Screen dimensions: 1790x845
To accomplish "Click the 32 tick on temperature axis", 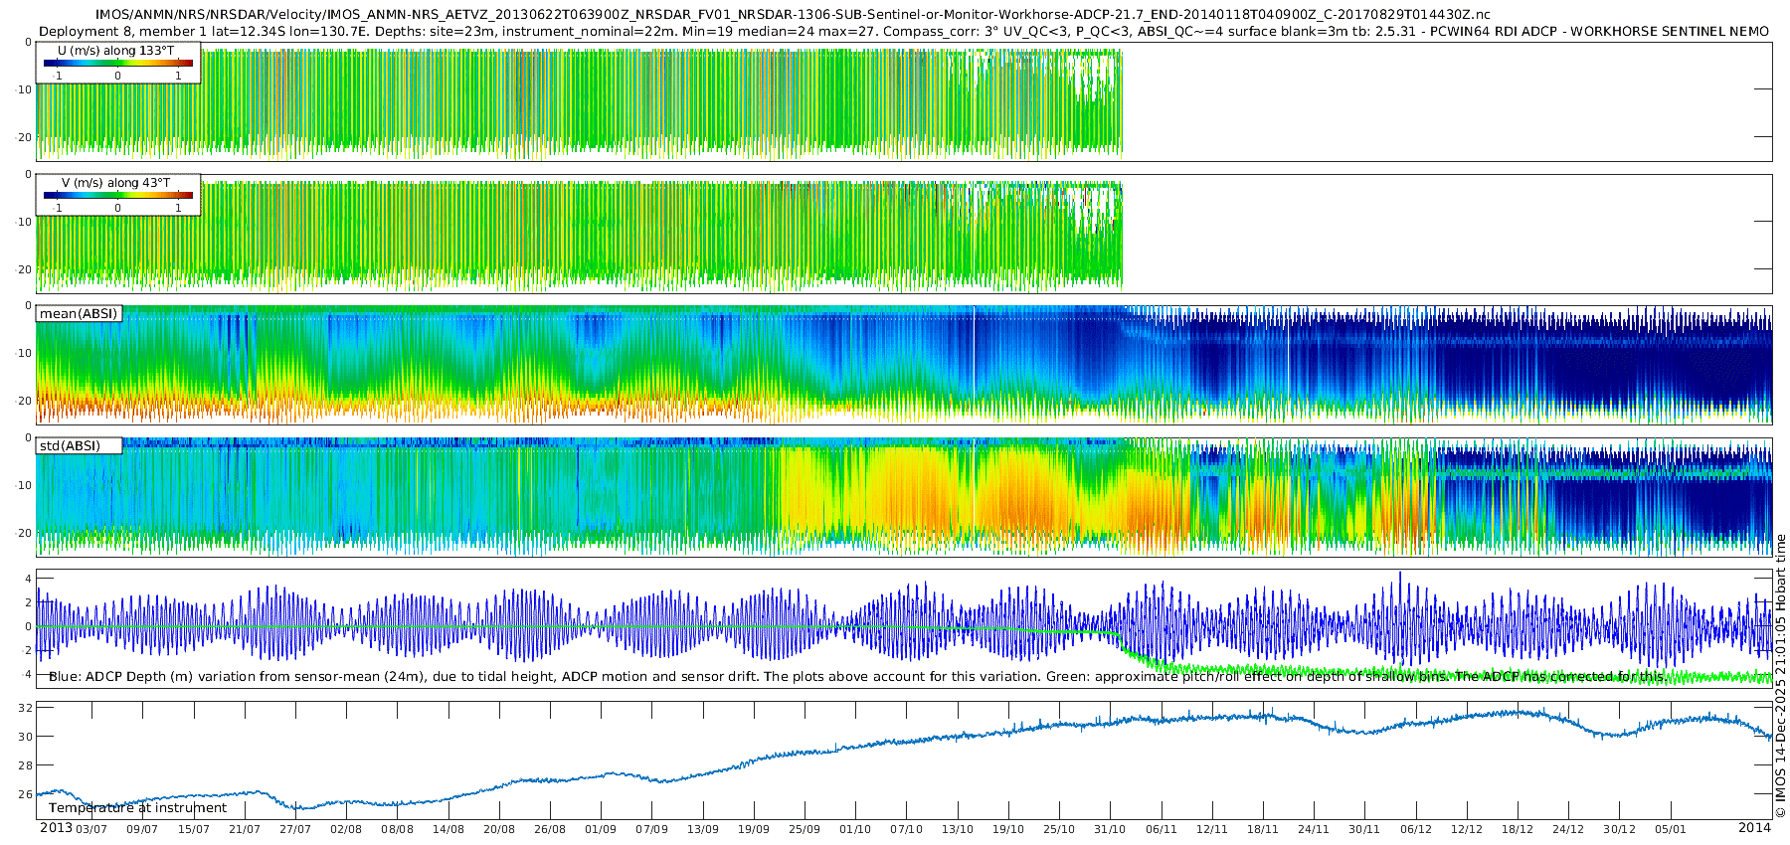I will click(x=26, y=709).
